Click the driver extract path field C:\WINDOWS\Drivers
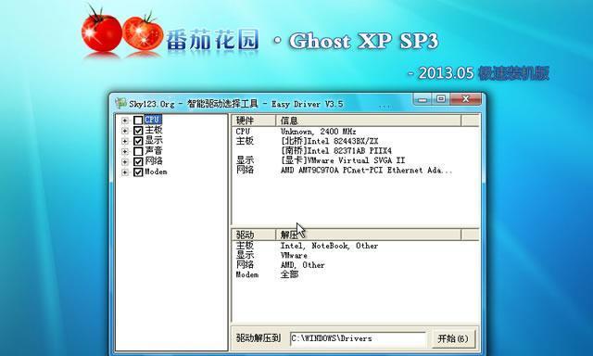 coord(358,338)
